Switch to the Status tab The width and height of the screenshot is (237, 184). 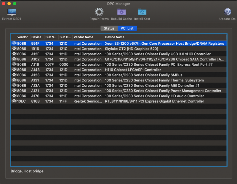click(x=109, y=28)
